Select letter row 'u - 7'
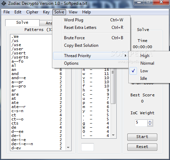This screenshot has width=170, height=160. [96, 98]
